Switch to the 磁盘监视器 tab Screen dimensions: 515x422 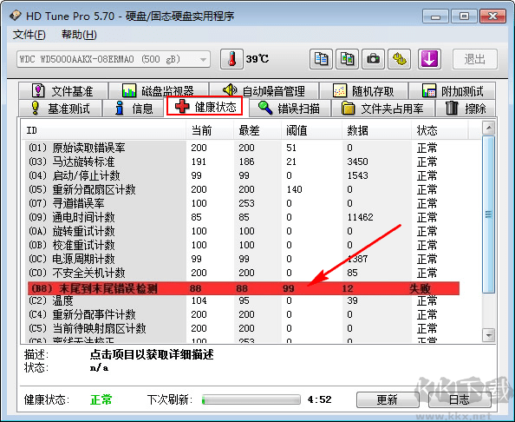click(159, 91)
